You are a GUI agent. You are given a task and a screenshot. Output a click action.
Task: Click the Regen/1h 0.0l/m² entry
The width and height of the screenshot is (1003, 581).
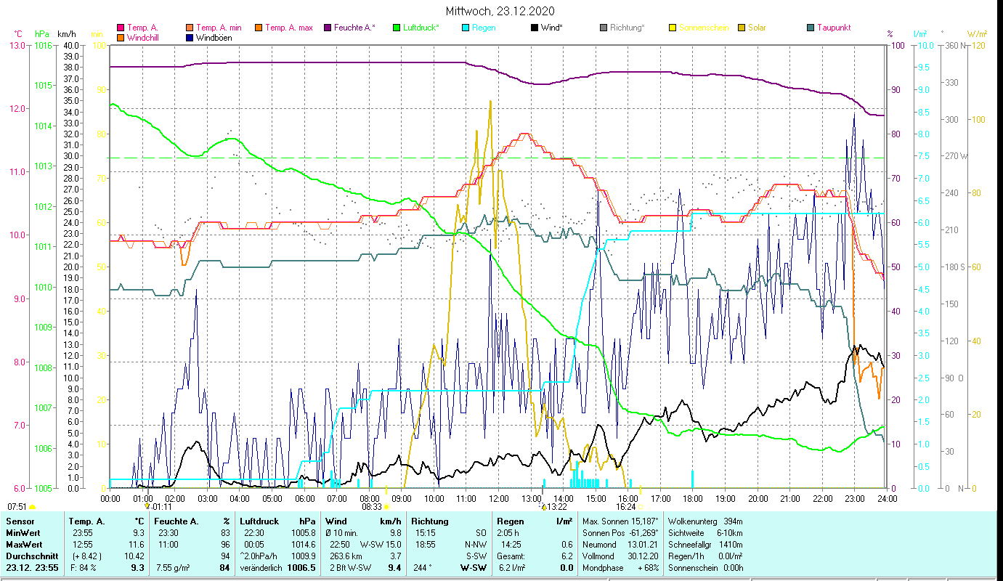coord(705,556)
